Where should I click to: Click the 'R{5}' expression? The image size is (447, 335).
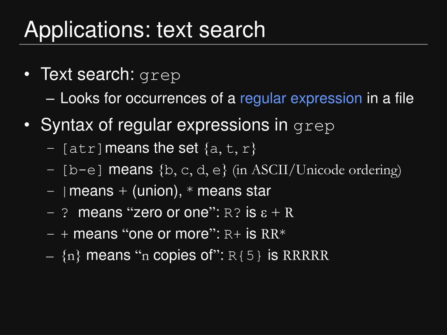244,256
